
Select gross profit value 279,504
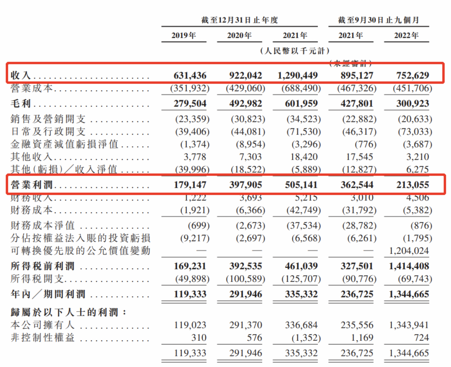tap(190, 104)
